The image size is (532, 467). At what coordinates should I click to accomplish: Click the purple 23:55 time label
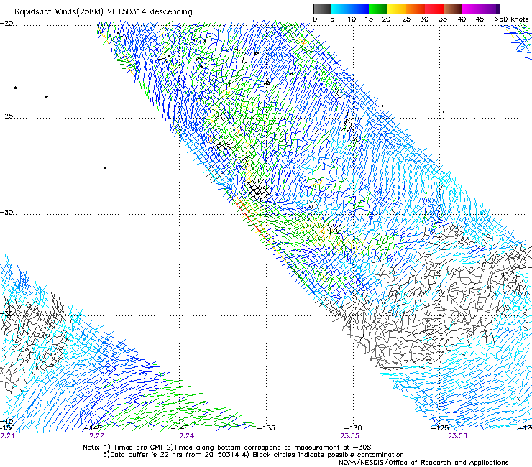[350, 436]
